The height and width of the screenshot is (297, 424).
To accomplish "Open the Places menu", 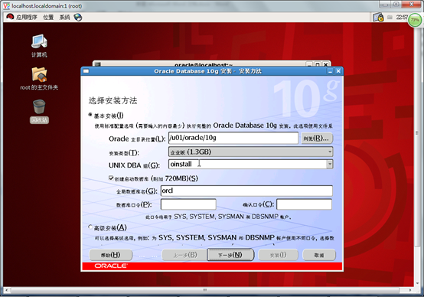I will coord(48,18).
